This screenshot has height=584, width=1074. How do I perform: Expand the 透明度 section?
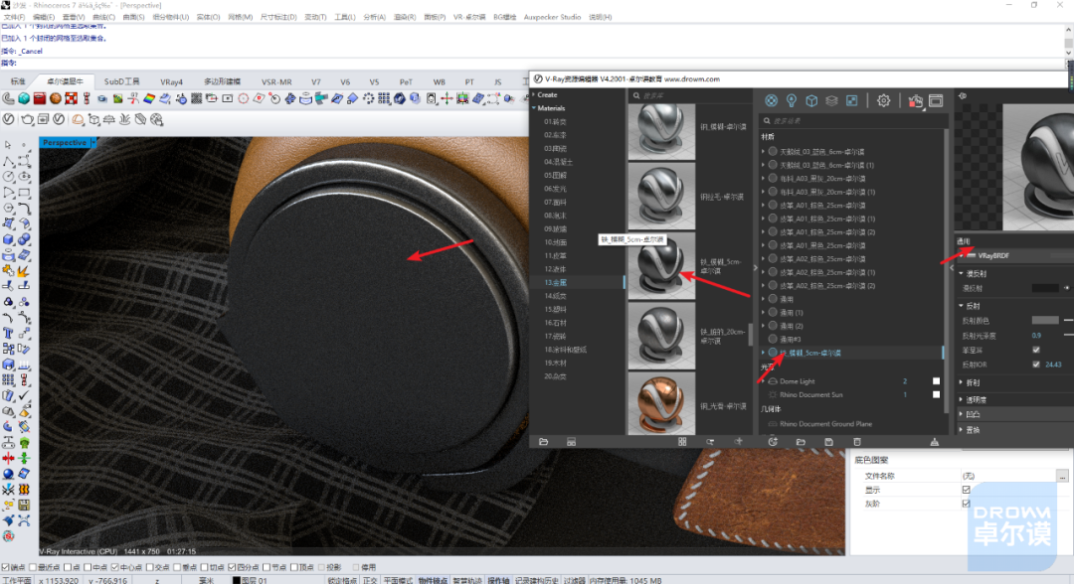[x=961, y=399]
